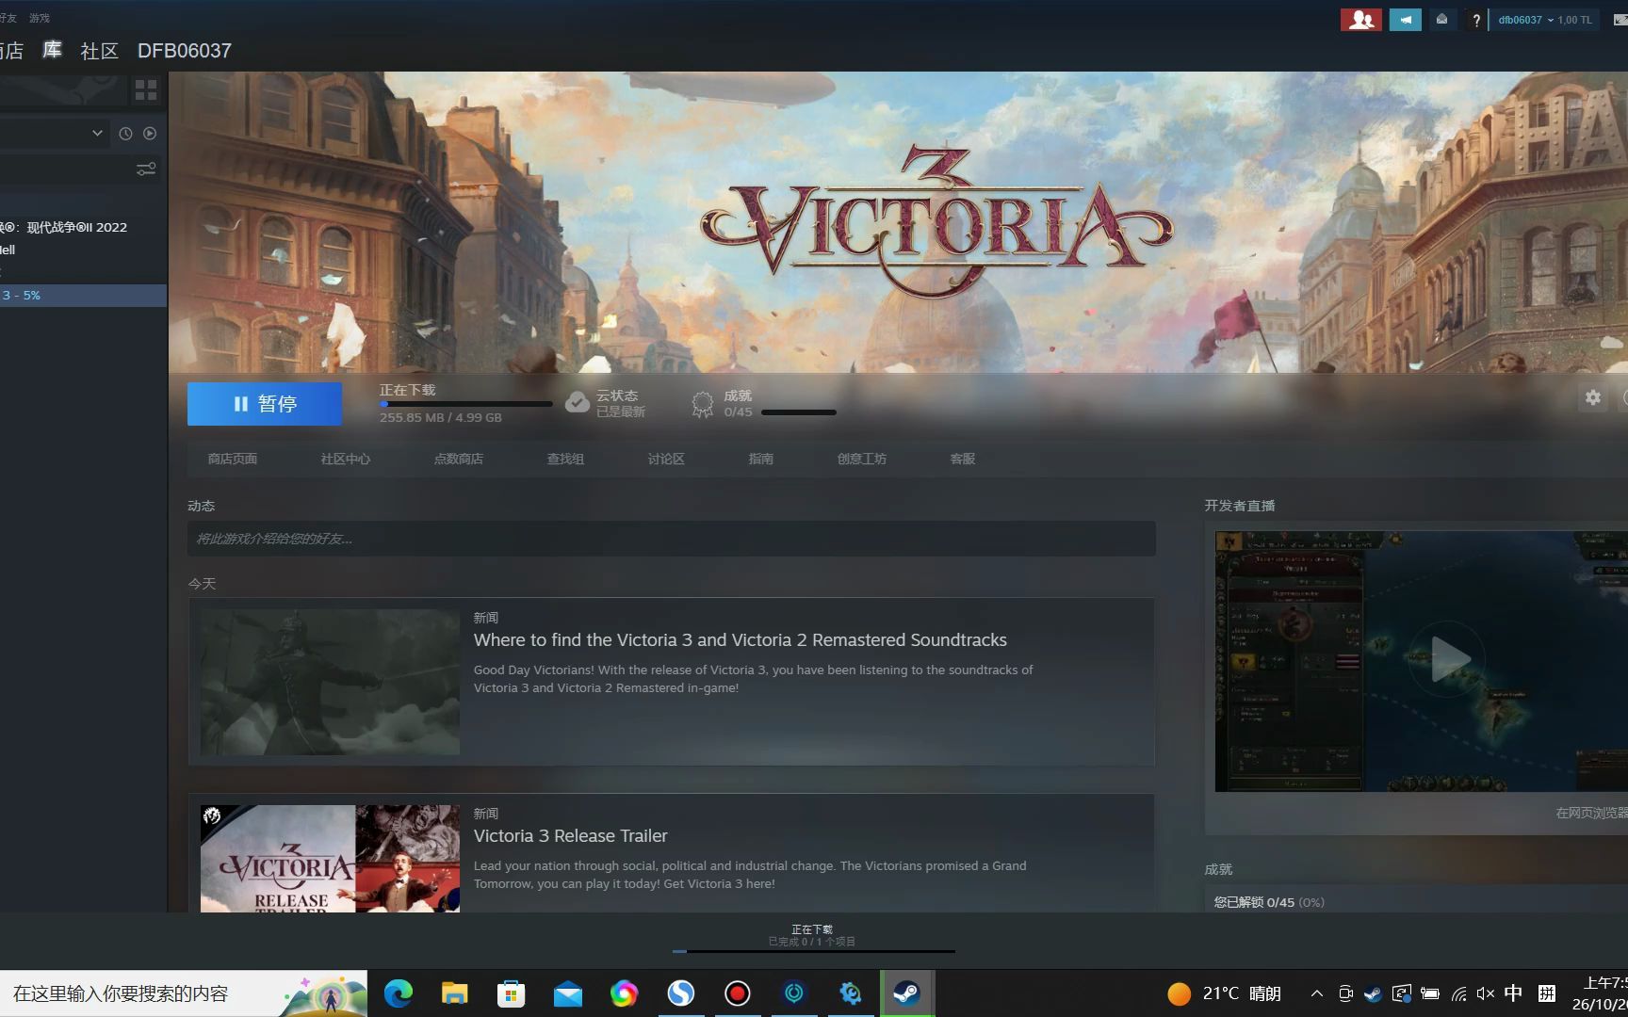Screen dimensions: 1628x1017
Task: Click the recent clock filter icon
Action: click(x=125, y=134)
